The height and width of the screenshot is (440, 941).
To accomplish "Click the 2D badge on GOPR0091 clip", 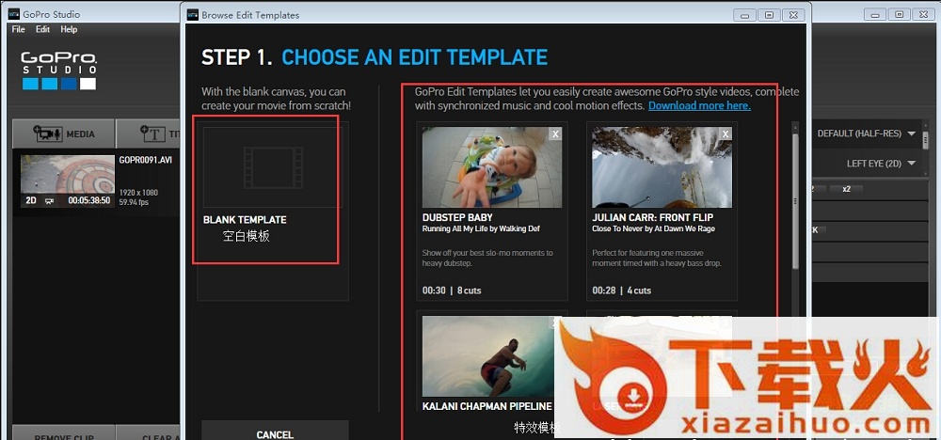I will 31,200.
